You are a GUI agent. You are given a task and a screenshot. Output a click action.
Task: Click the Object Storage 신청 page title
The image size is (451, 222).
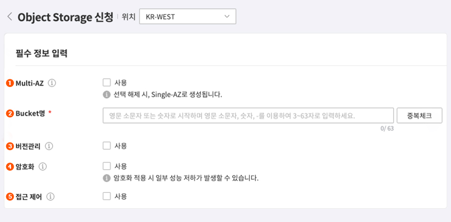pos(66,18)
